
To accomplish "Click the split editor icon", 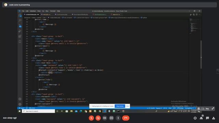I will 197,14.
